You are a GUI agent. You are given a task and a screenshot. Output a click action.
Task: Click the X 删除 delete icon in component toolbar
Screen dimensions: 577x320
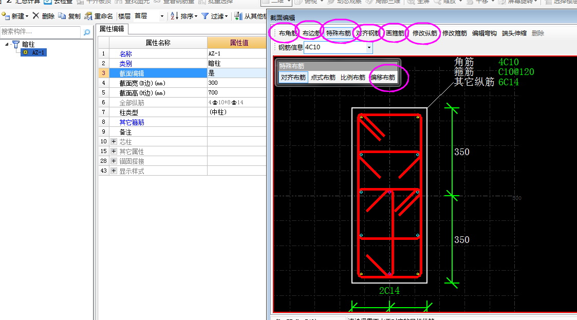(x=35, y=15)
